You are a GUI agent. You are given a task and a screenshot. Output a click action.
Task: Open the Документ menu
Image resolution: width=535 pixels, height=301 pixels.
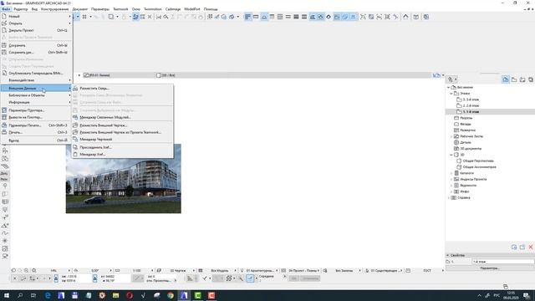(80, 9)
